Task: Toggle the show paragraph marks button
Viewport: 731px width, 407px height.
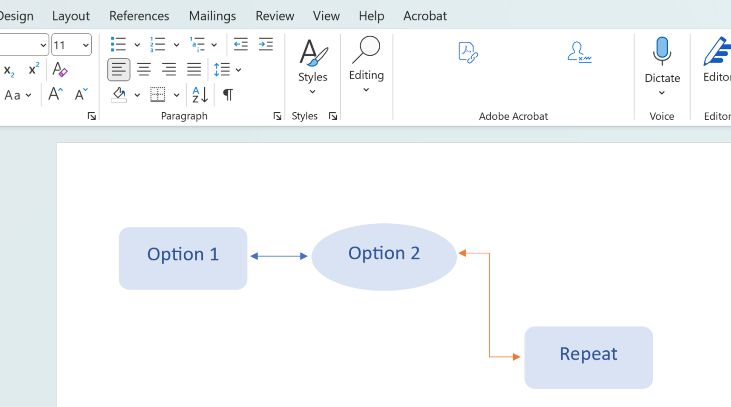Action: (228, 95)
